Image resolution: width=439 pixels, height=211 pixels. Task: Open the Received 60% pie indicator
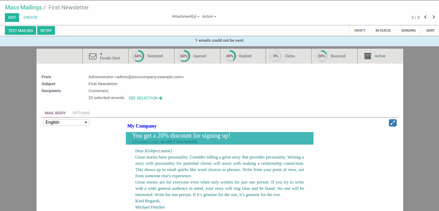pos(138,56)
